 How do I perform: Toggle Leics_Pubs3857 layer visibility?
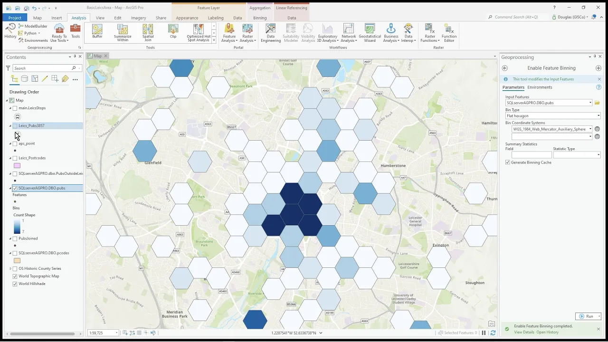pos(15,126)
